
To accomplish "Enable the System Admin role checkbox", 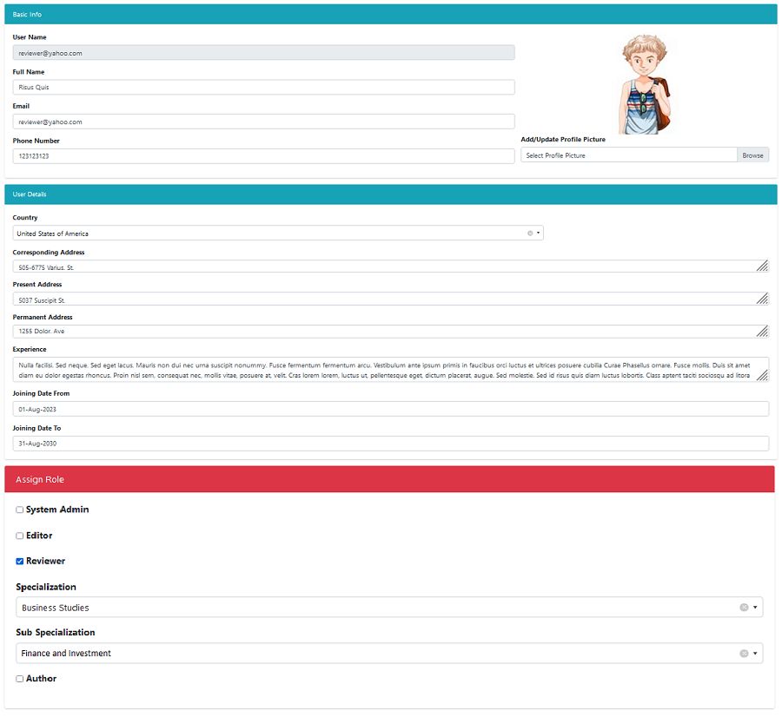I will (x=19, y=510).
